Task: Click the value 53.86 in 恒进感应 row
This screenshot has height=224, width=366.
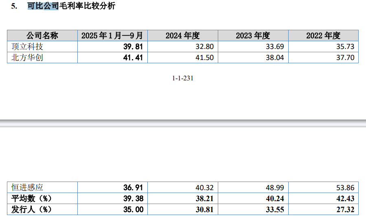Action: coord(345,188)
